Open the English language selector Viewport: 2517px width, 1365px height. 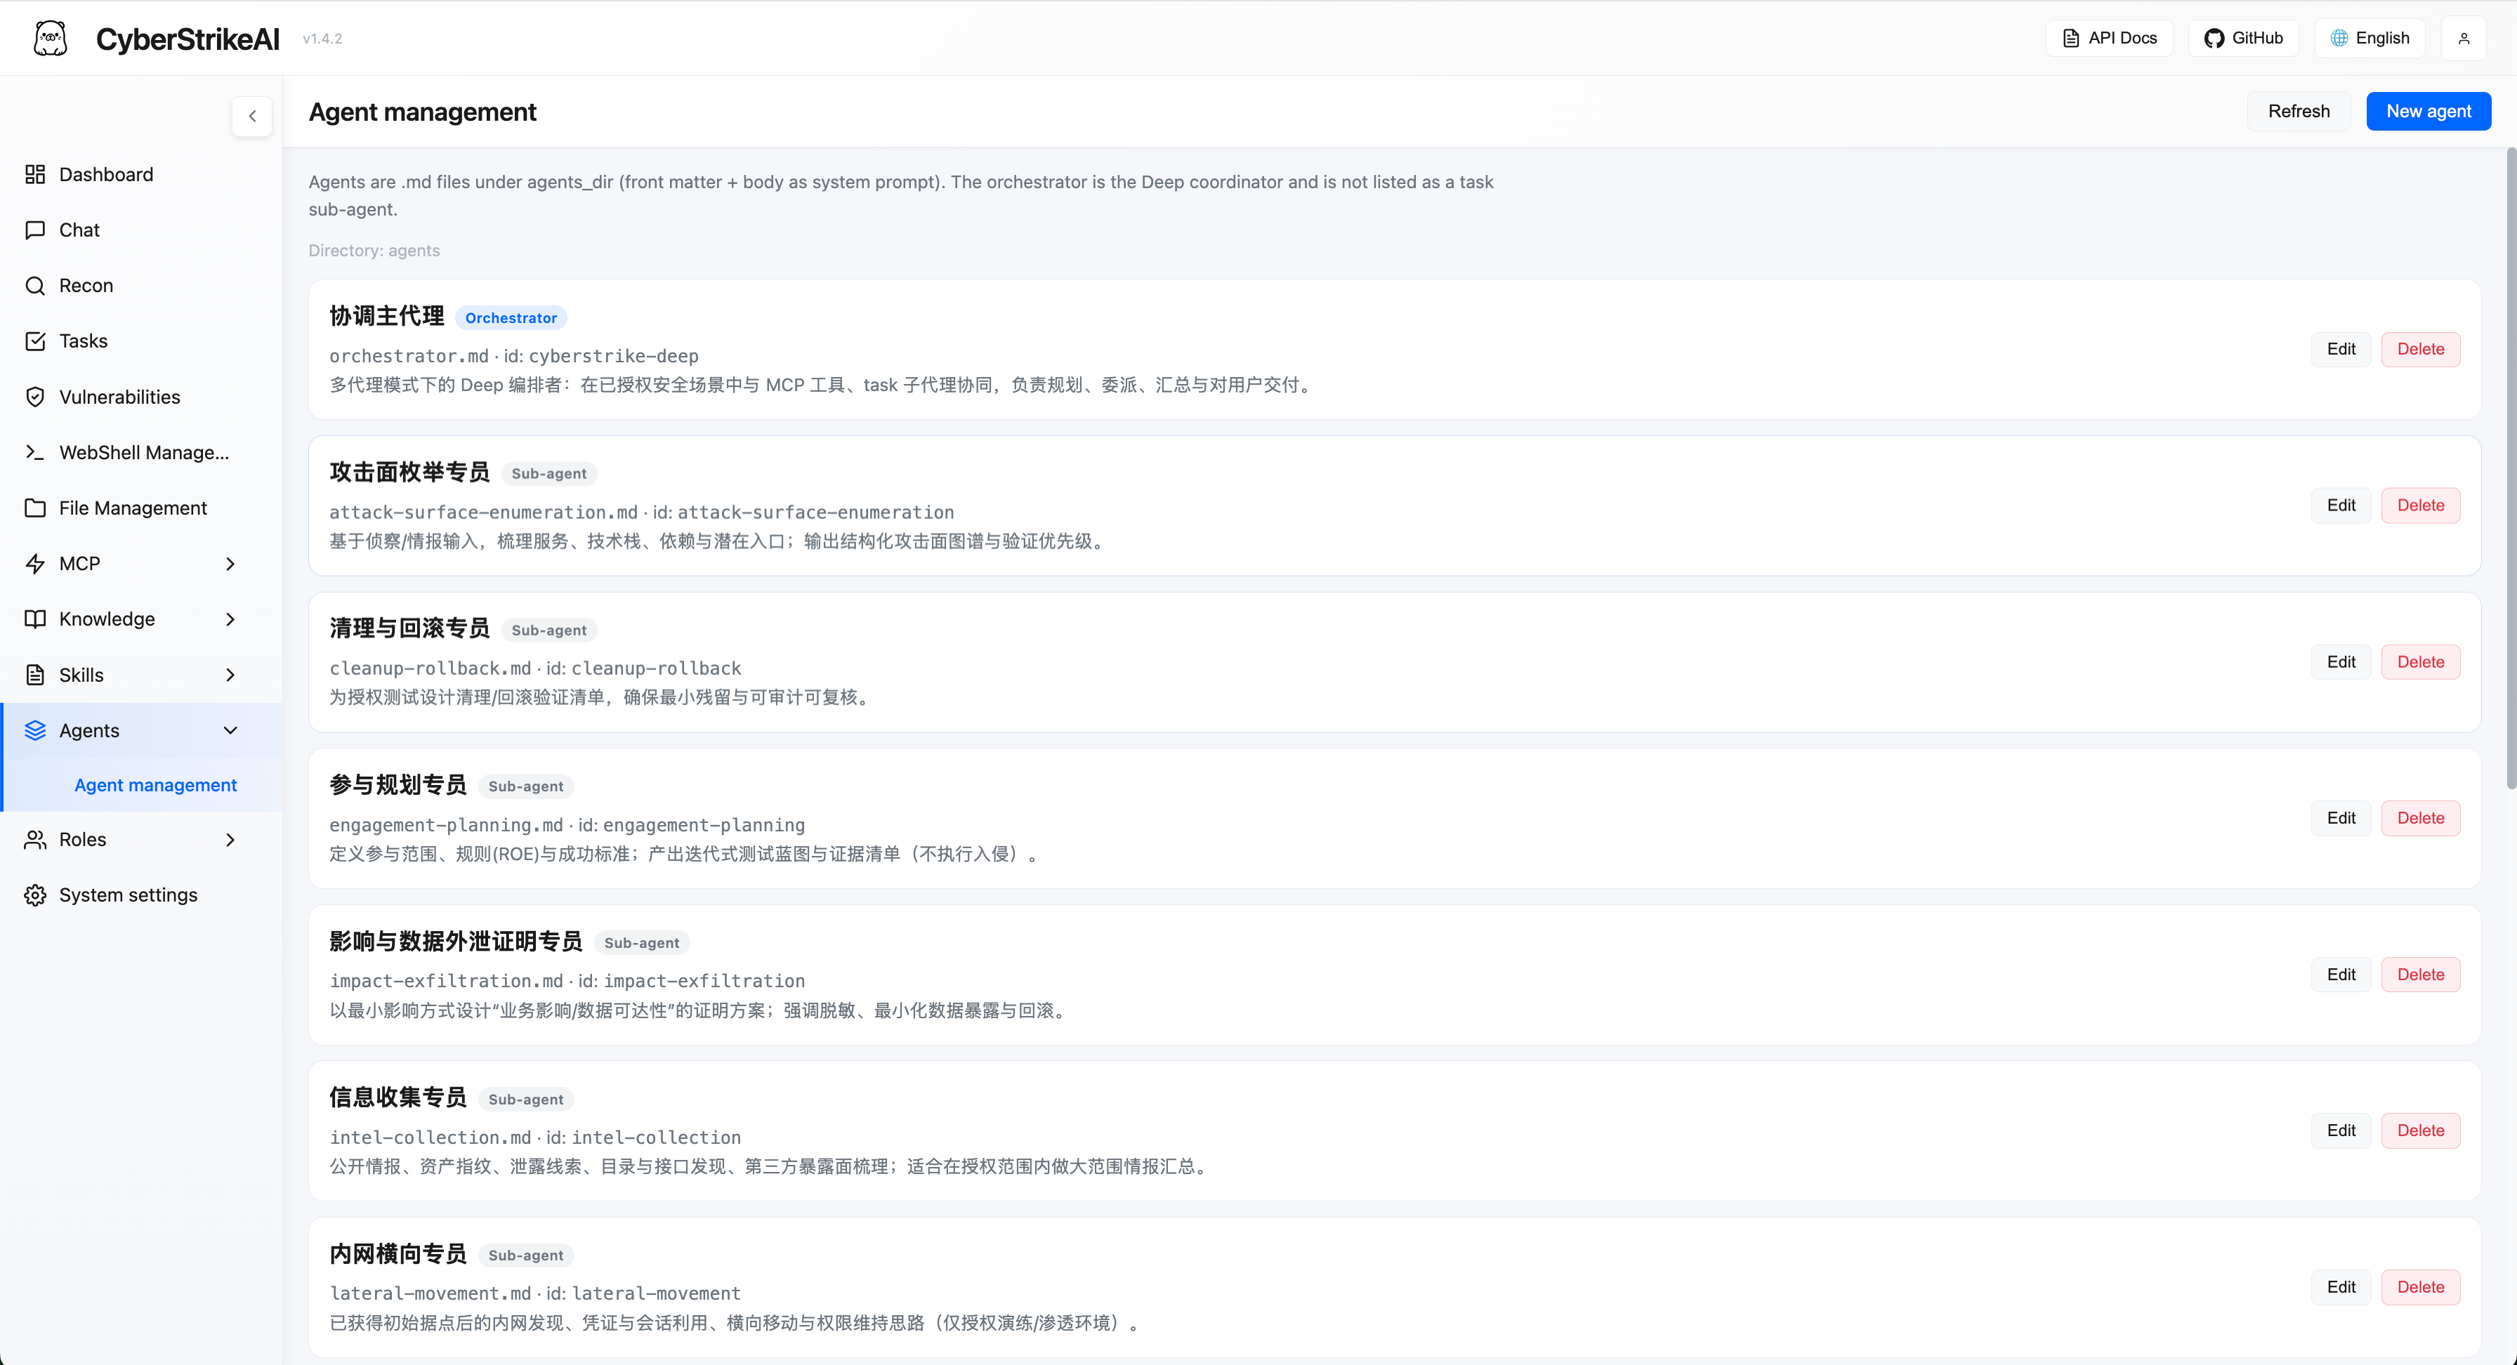pos(2370,38)
